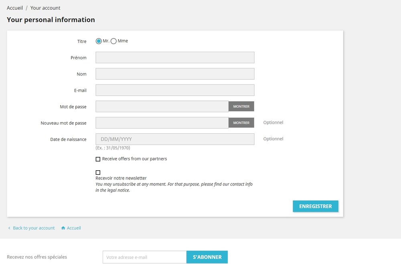Click the E-mail input field
The image size is (401, 264).
pyautogui.click(x=175, y=90)
